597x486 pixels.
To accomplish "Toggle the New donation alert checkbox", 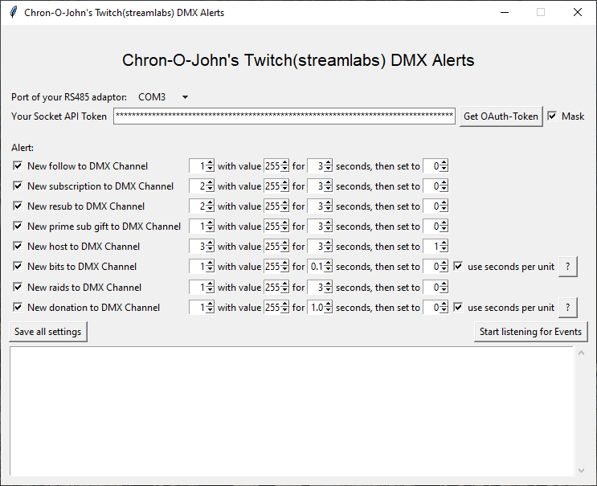I will [18, 308].
